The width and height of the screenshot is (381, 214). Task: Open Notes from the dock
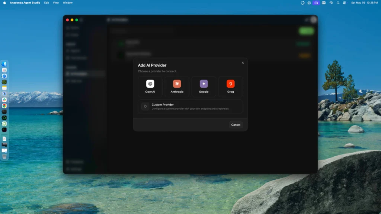4,88
